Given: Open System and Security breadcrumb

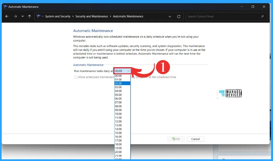Looking at the screenshot, I should [x=58, y=16].
